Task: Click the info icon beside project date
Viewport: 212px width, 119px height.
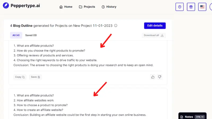Action: click(x=116, y=26)
